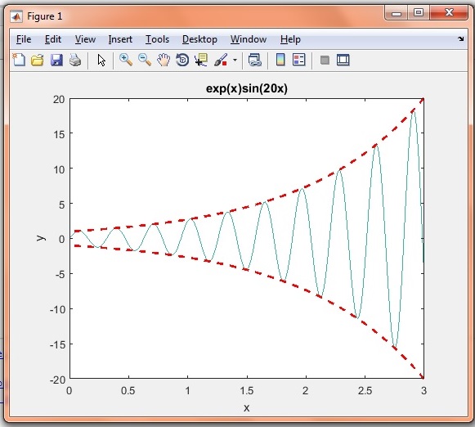Enable the Pan hand tool
The image size is (475, 427).
[164, 60]
